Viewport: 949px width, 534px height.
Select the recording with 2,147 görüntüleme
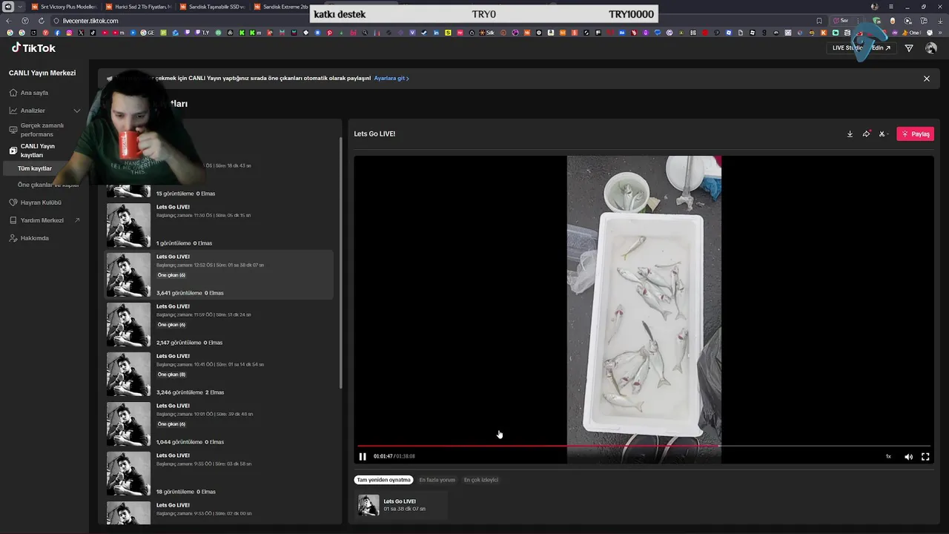pyautogui.click(x=219, y=324)
